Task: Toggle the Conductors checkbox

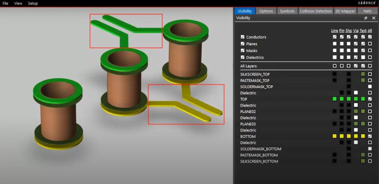Action: pyautogui.click(x=243, y=37)
